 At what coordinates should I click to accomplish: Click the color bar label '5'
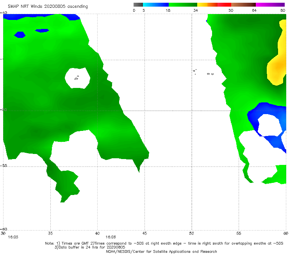click(x=144, y=11)
